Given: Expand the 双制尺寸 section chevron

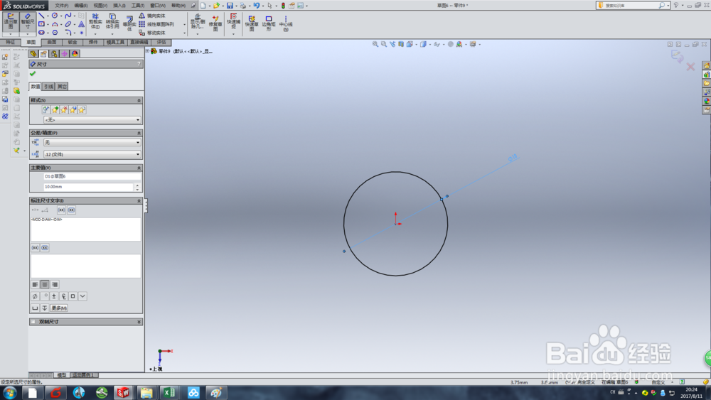Looking at the screenshot, I should [x=139, y=322].
